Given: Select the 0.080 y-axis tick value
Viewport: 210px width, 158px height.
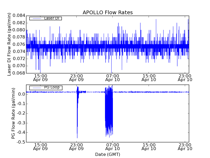Looking at the screenshot, I should point(19,30).
